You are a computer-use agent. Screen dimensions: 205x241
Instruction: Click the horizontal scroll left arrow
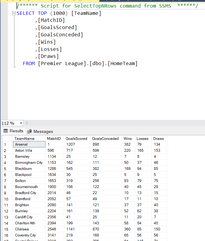pyautogui.click(x=26, y=123)
